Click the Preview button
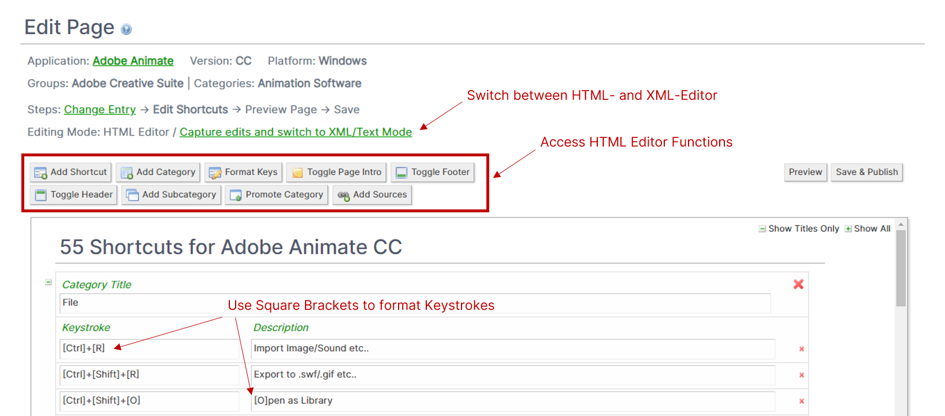 click(x=805, y=172)
